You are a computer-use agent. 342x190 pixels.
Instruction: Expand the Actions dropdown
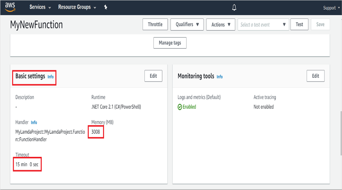click(220, 25)
